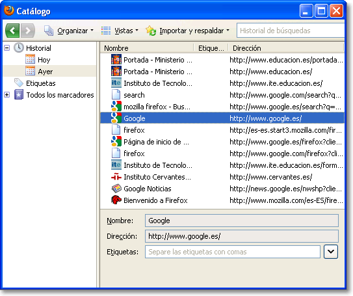
Task: Select Instituto Cervantes... entry
Action: coord(222,177)
